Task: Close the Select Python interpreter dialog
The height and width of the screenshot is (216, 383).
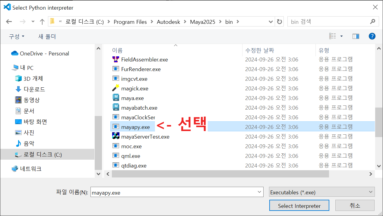Action: click(375, 7)
